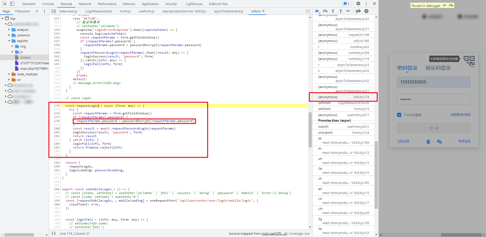Expand the node_modules folder
Viewport: 486px width, 237px height.
pos(9,74)
